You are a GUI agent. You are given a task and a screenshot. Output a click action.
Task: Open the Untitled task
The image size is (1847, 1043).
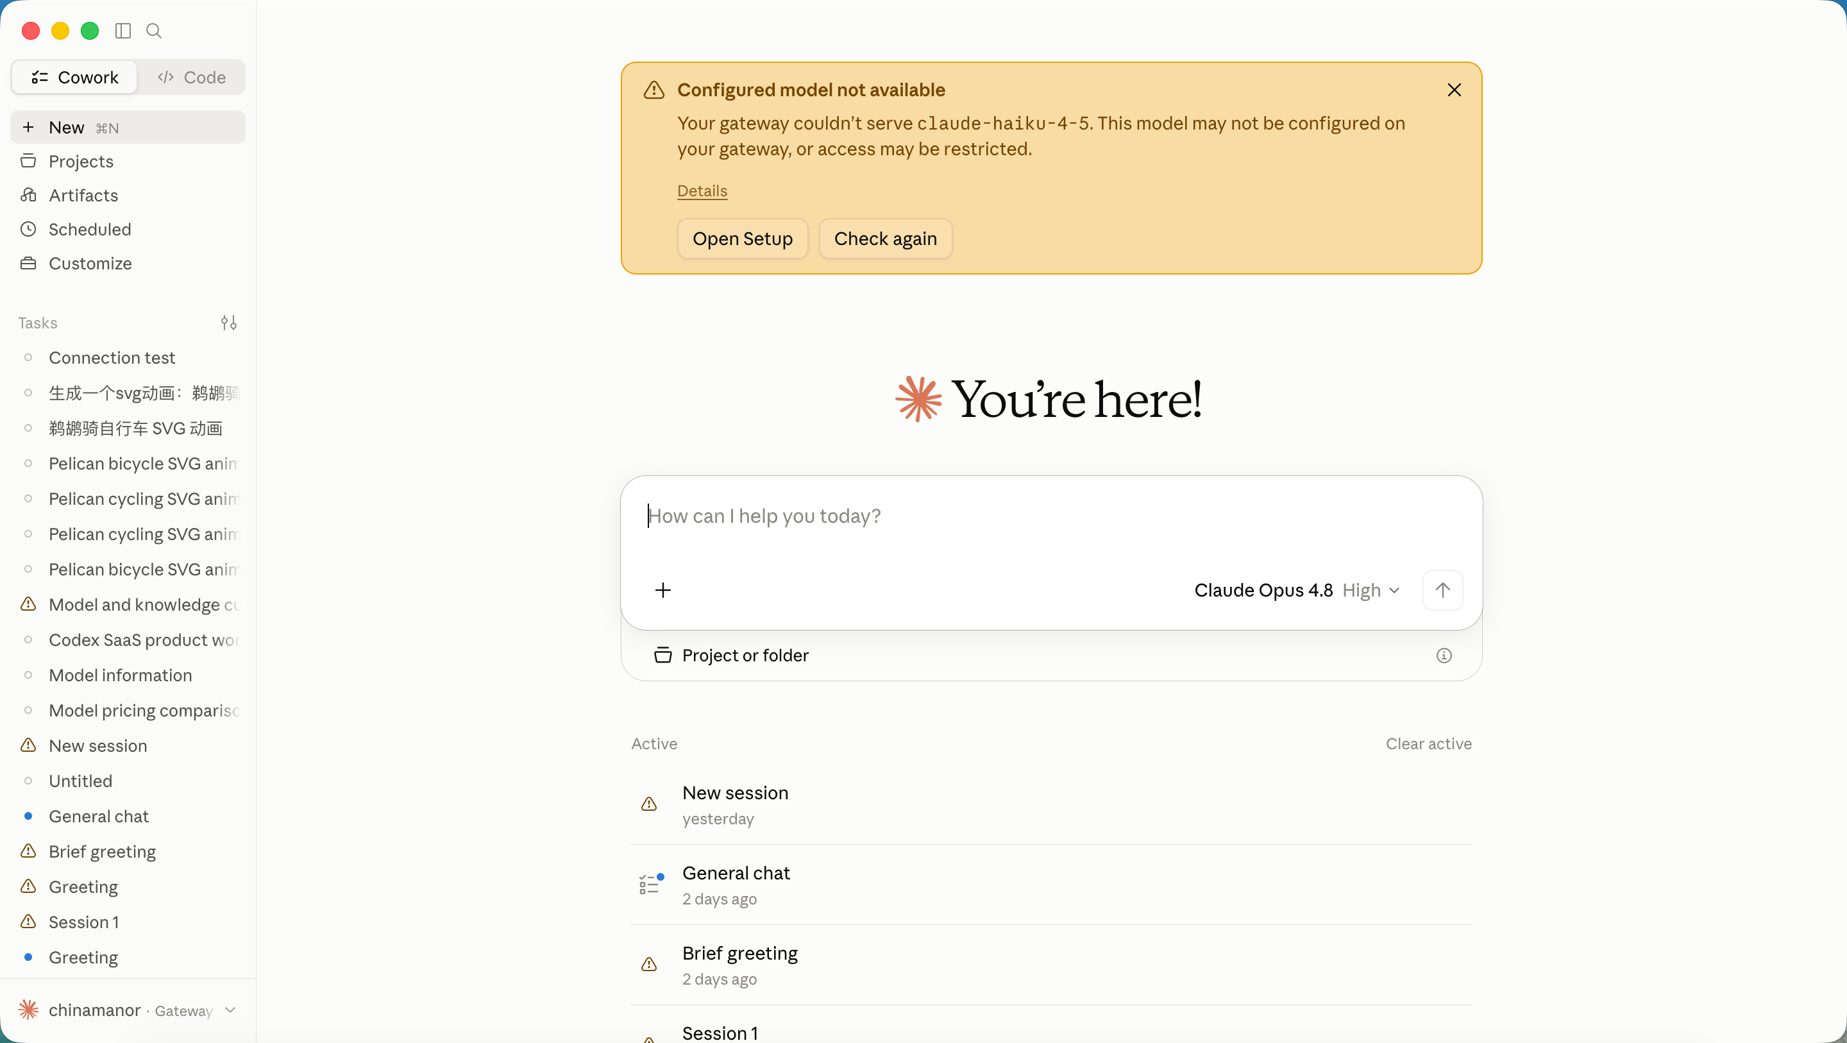click(128, 781)
